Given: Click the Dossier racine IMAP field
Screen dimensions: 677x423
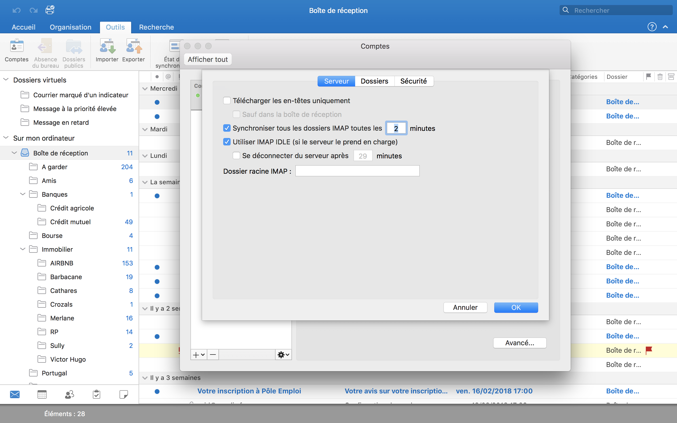Looking at the screenshot, I should point(357,171).
